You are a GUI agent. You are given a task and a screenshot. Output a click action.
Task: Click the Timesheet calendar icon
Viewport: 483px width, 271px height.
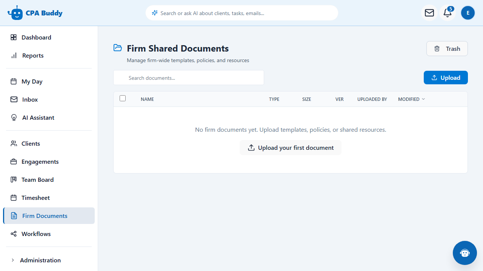14,198
